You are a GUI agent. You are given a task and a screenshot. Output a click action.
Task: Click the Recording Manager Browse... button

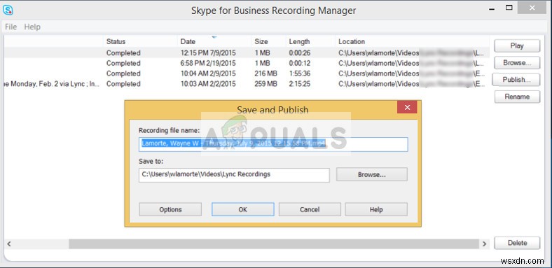517,62
